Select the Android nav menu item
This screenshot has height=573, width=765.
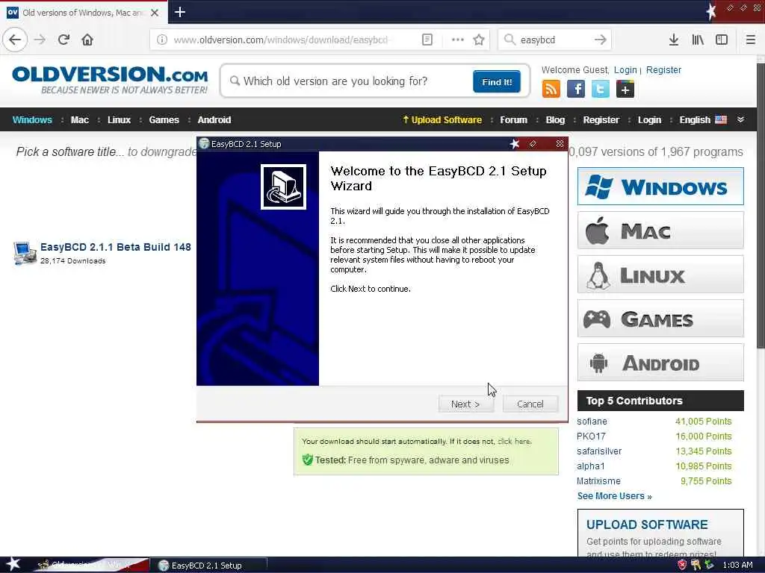[214, 120]
